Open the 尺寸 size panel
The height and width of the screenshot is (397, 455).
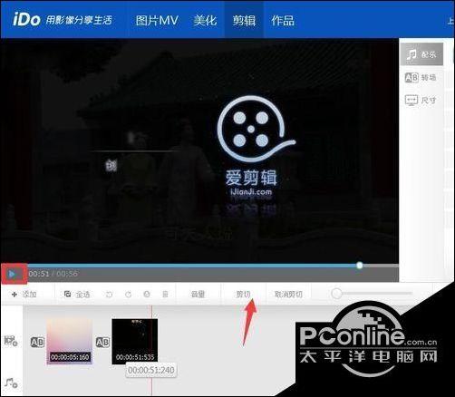(x=421, y=100)
